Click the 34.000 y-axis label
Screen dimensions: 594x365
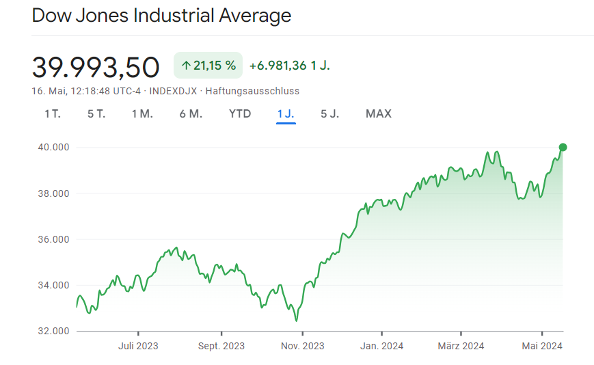pyautogui.click(x=53, y=285)
